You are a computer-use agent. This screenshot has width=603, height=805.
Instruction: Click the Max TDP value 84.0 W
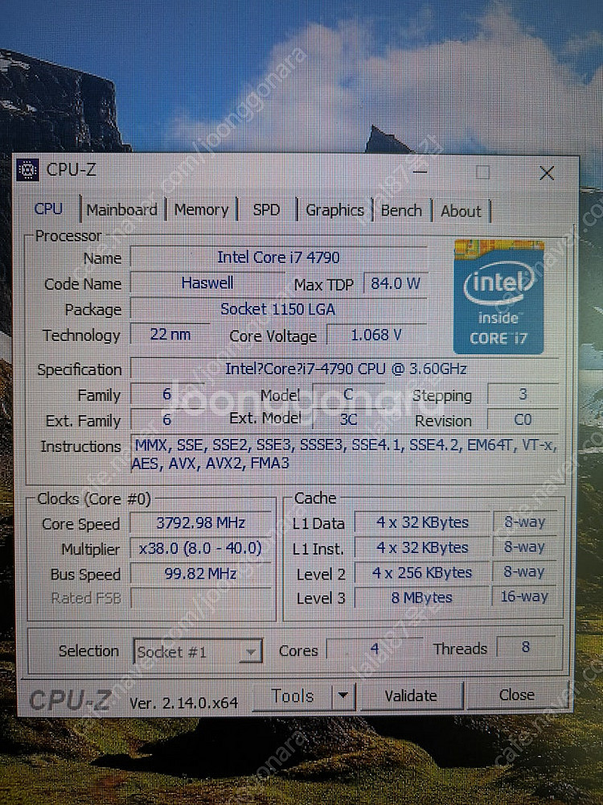coord(395,283)
